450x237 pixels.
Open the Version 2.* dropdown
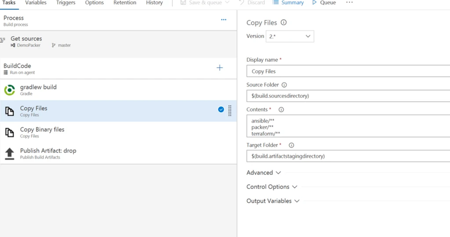click(290, 37)
